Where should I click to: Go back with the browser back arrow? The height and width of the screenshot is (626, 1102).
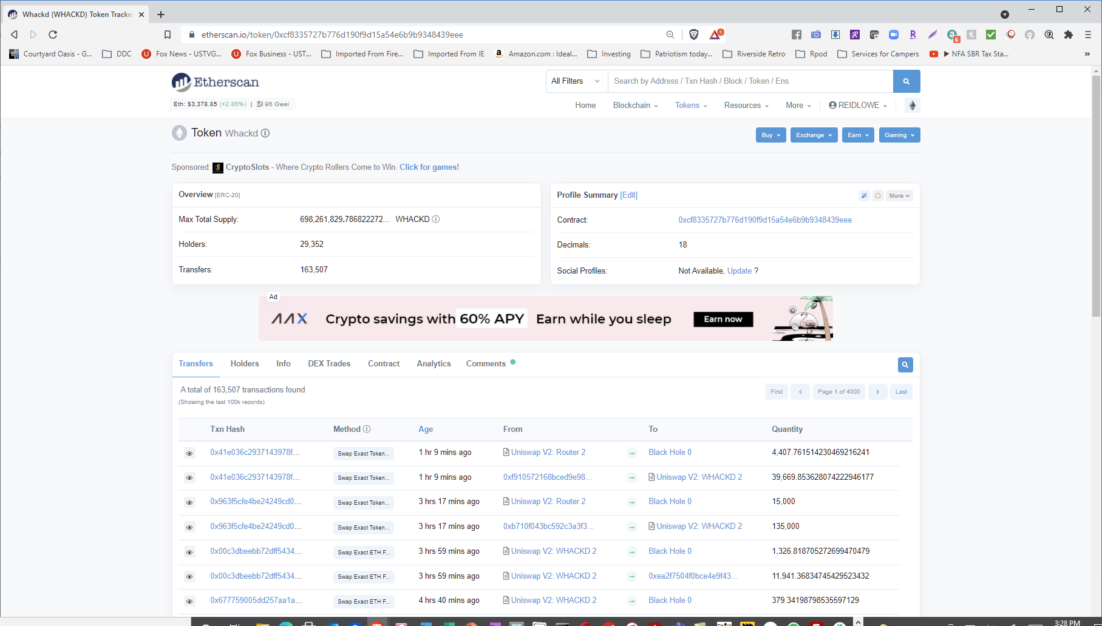[x=15, y=35]
